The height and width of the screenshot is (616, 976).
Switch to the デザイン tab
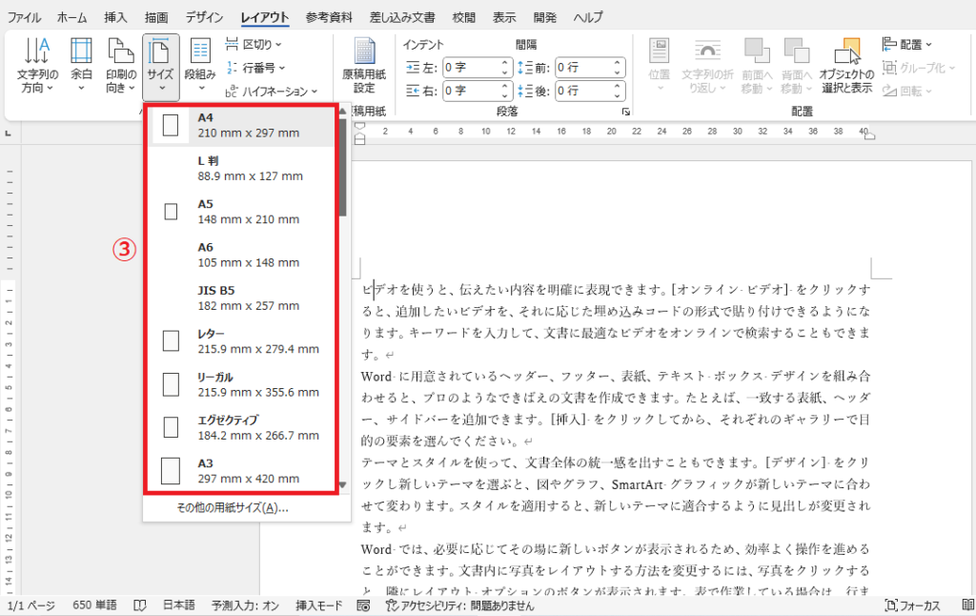(x=204, y=17)
